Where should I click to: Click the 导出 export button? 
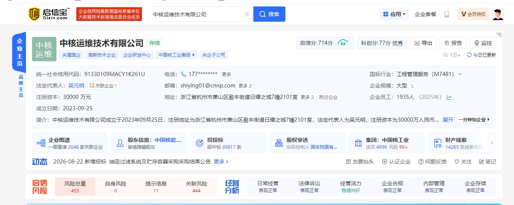click(x=423, y=43)
